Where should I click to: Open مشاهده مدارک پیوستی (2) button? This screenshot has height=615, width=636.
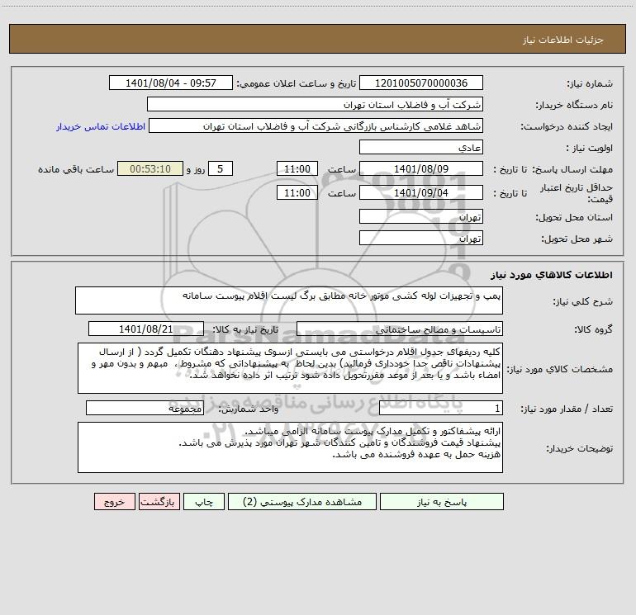[x=302, y=501]
